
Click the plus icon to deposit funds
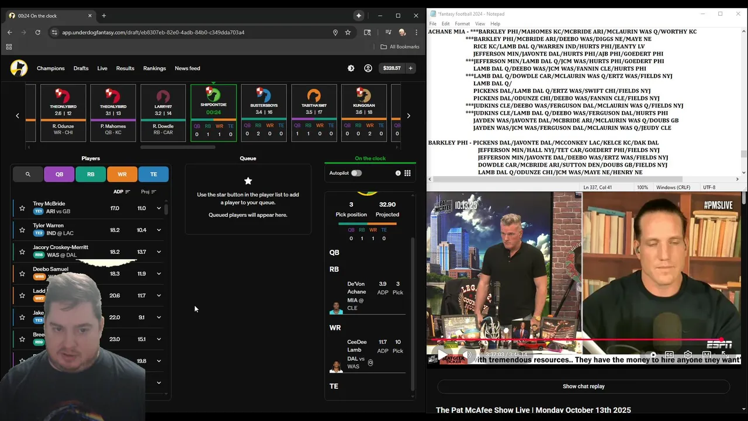[410, 68]
